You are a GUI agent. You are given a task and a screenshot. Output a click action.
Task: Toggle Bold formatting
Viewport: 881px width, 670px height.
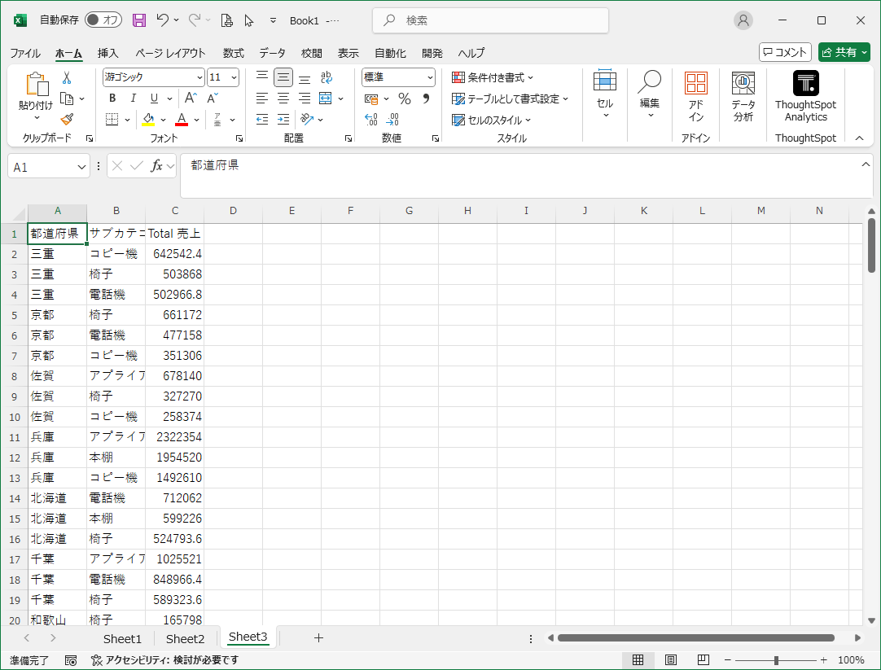point(112,99)
